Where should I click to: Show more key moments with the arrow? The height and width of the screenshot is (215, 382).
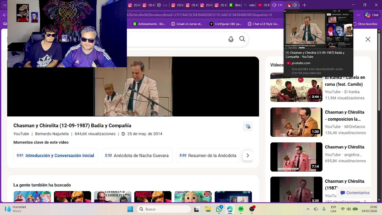[248, 156]
